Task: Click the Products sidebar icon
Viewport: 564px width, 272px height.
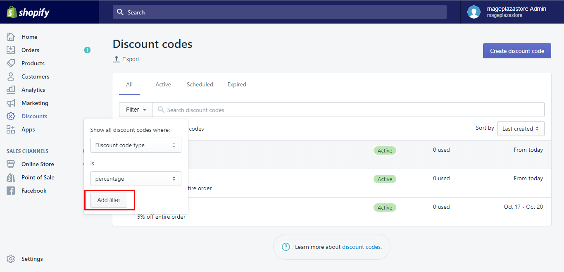Action: point(12,63)
